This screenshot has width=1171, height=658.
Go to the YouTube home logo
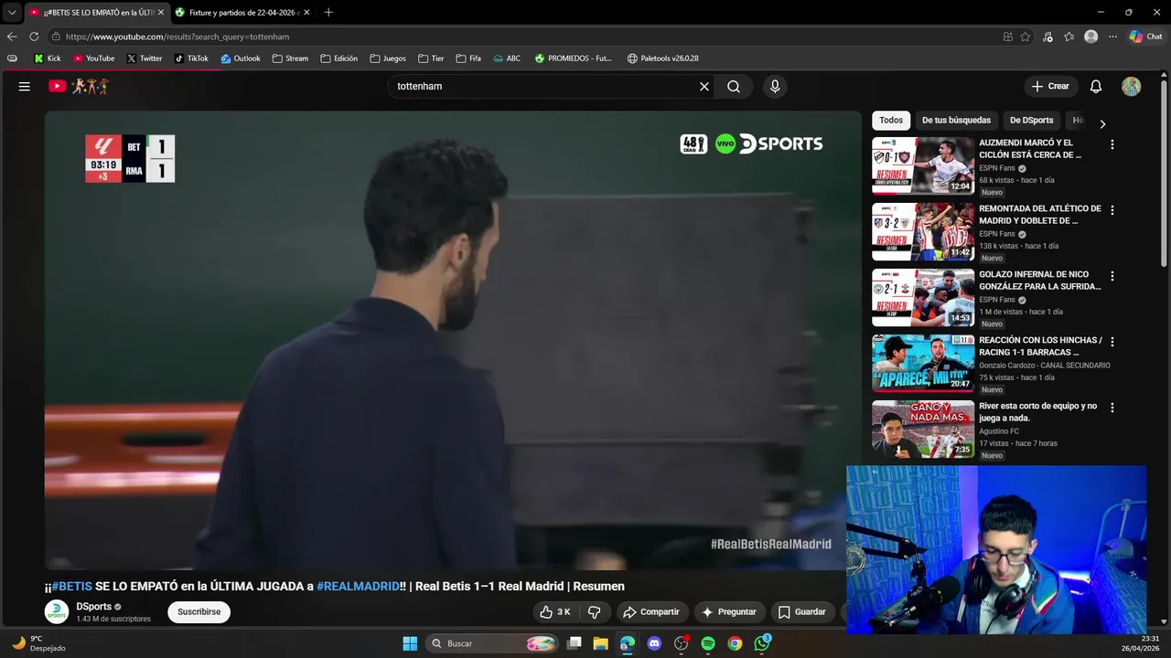[x=79, y=86]
